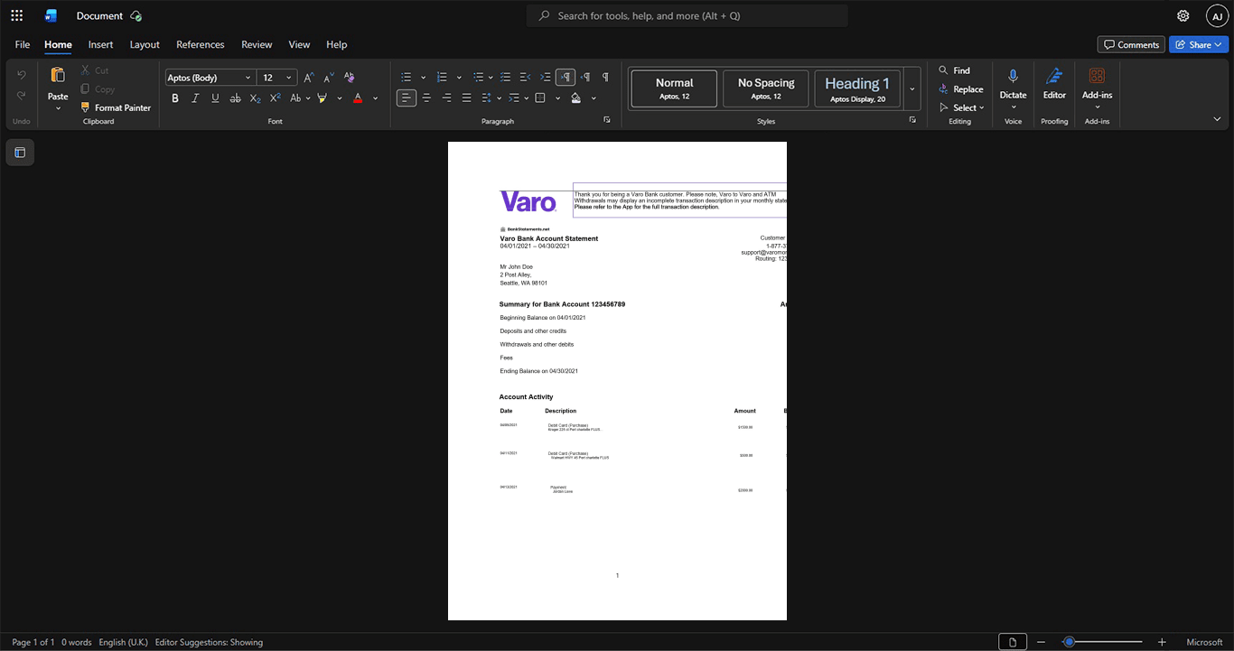This screenshot has width=1234, height=651.
Task: Open font color dropdown arrow
Action: [376, 98]
